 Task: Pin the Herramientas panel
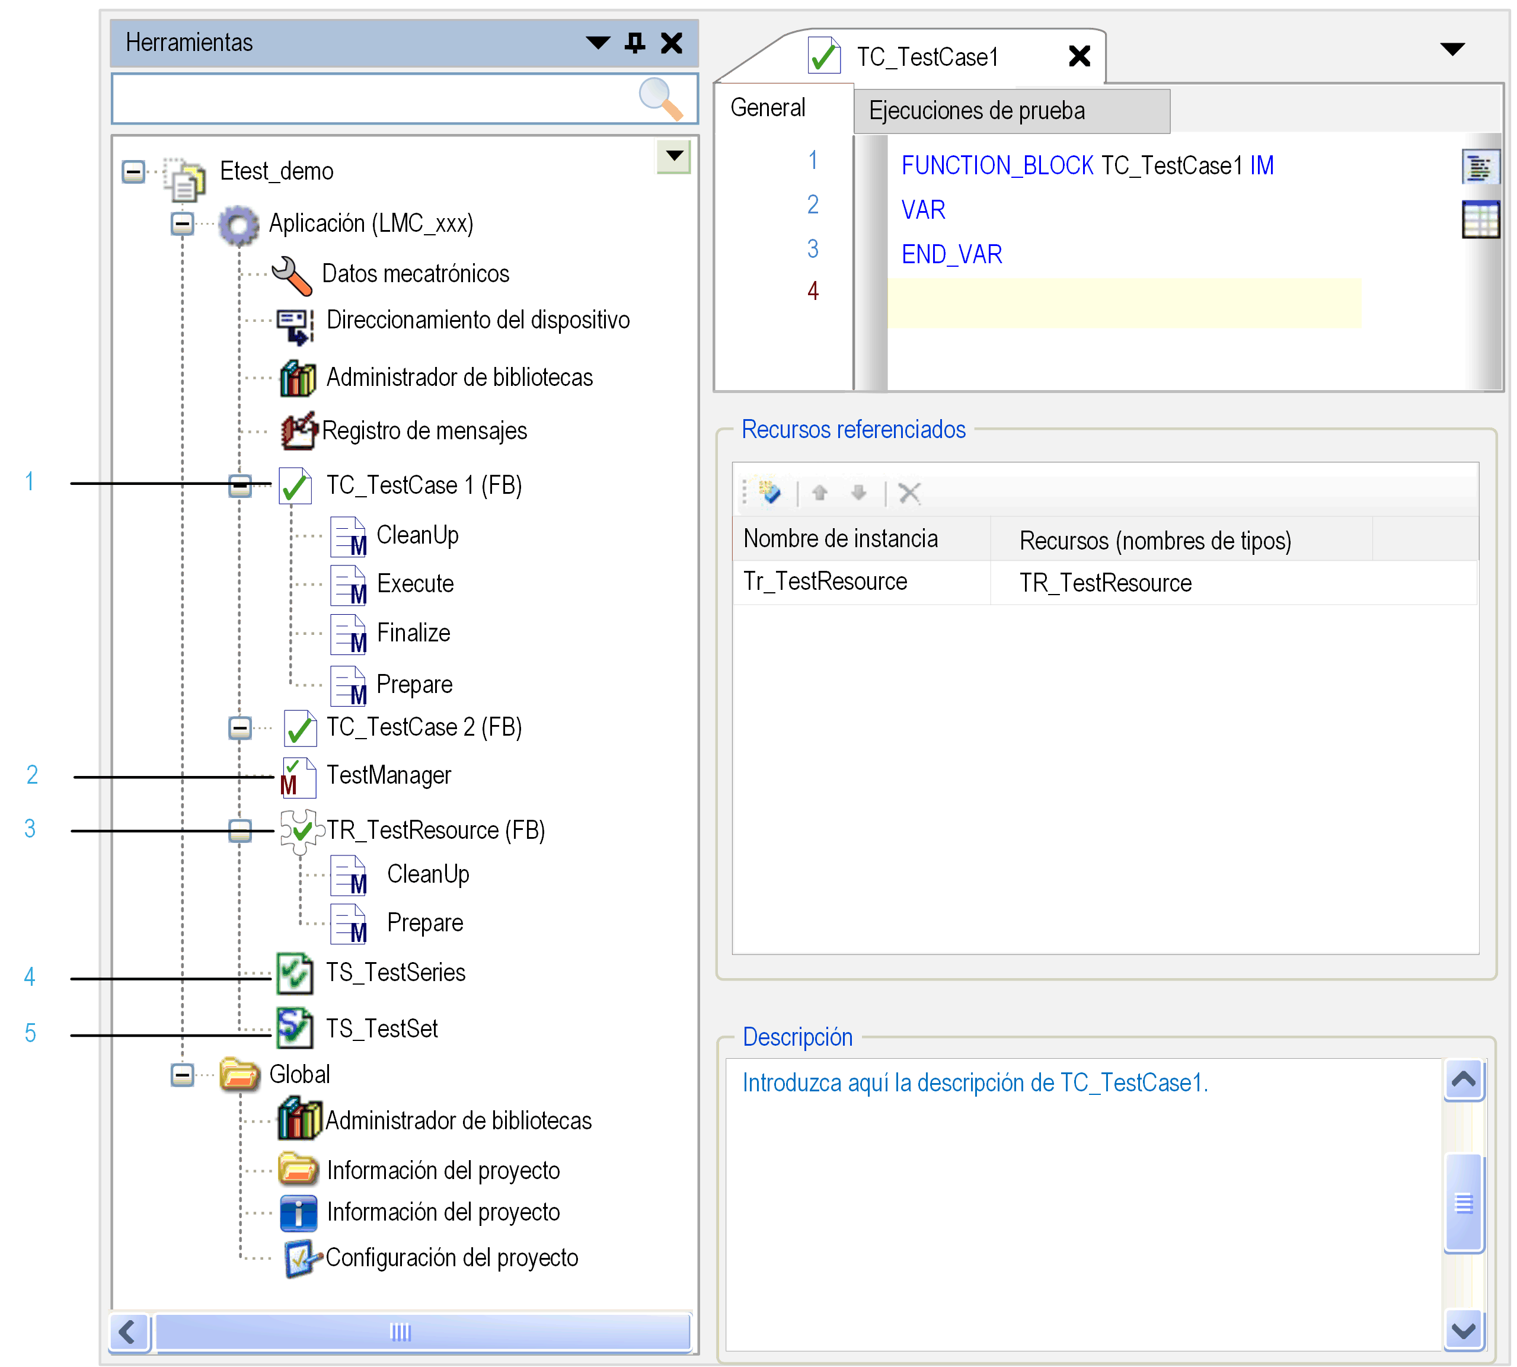[x=634, y=43]
